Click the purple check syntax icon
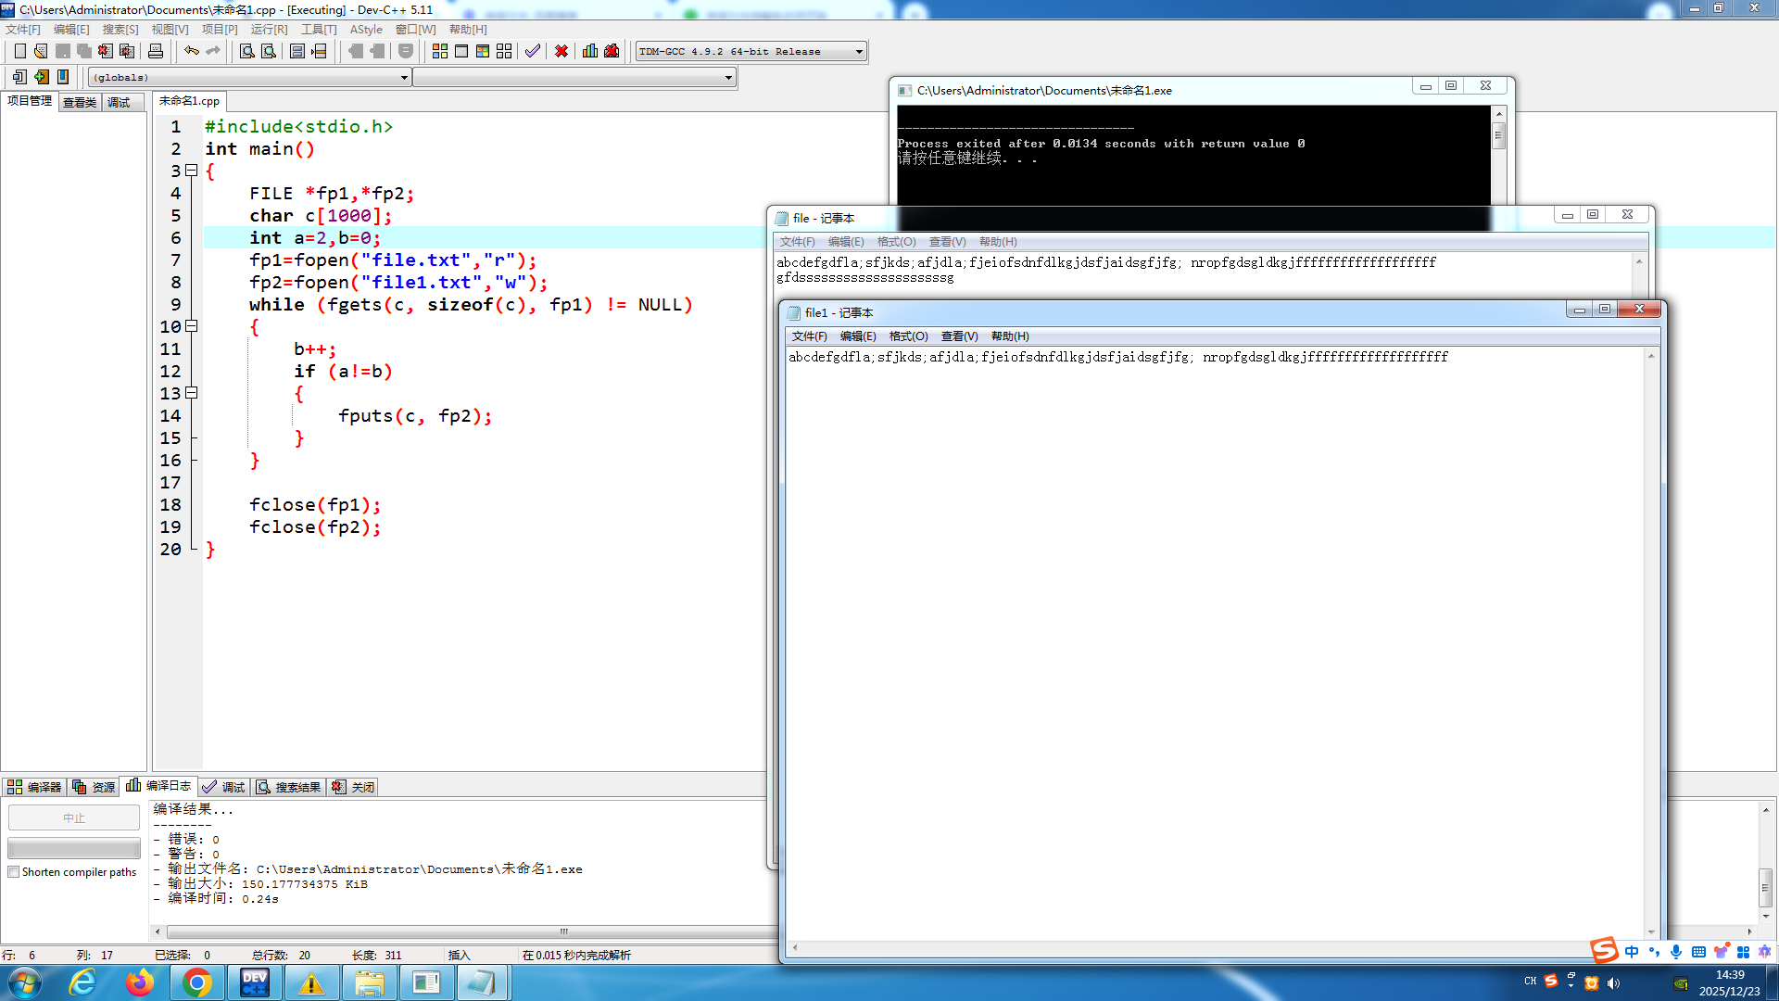 point(532,51)
